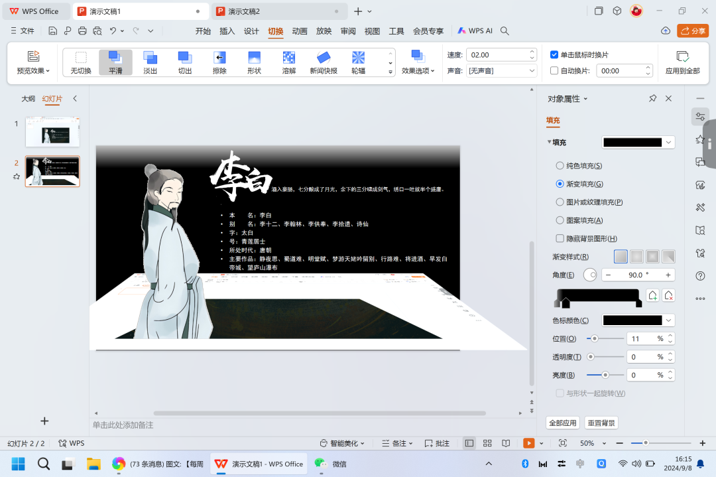This screenshot has width=716, height=477.
Task: Apply the 形状 transition effect
Action: click(255, 62)
